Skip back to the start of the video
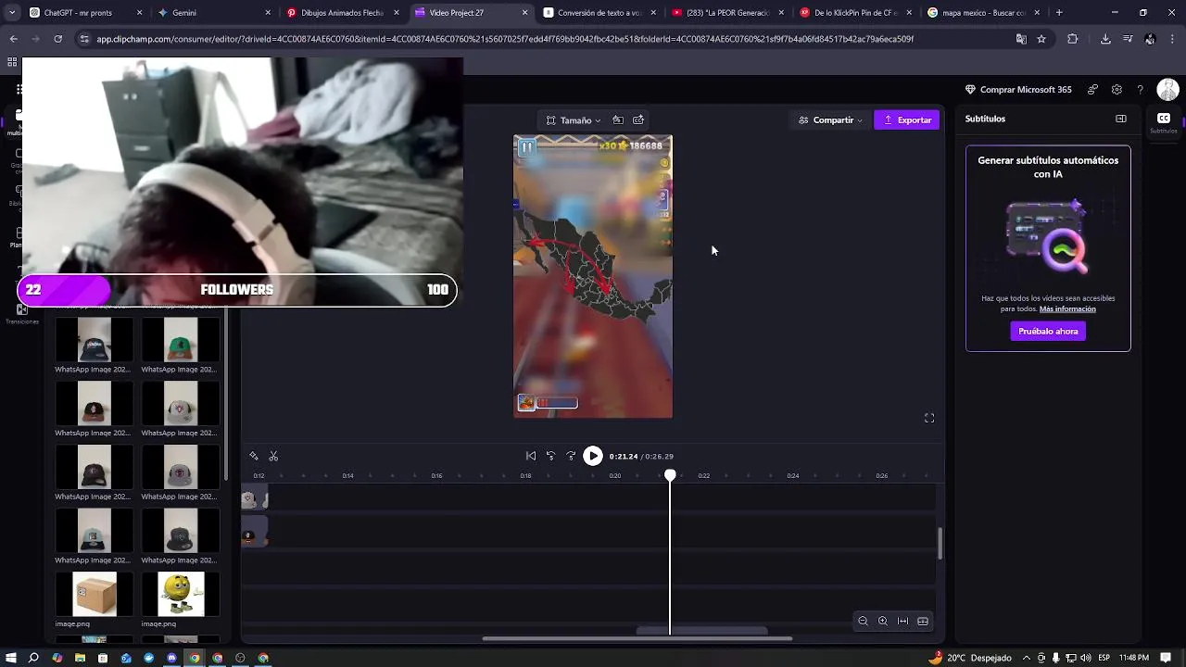 (531, 456)
